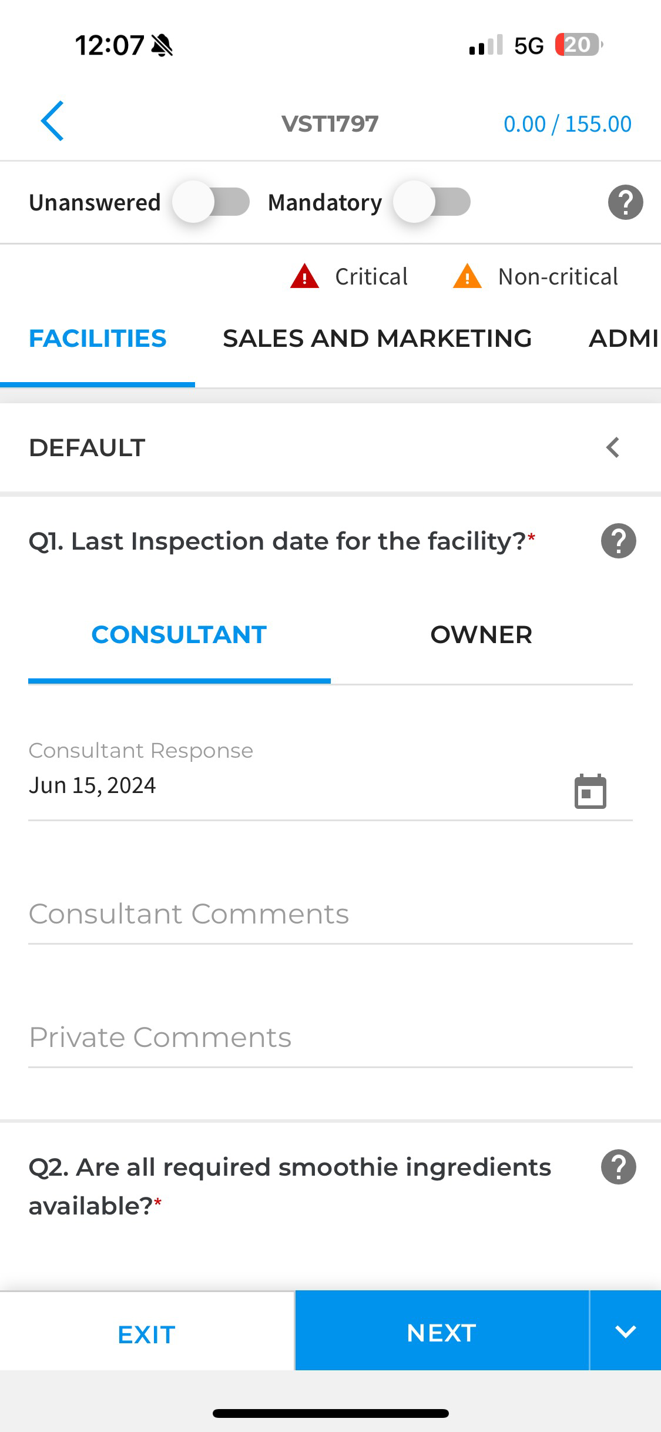Select the CONSULTANT tab
The width and height of the screenshot is (661, 1432).
179,635
